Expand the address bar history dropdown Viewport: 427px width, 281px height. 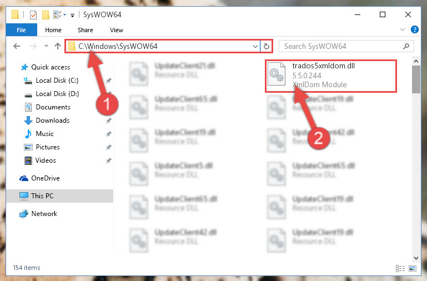click(x=255, y=46)
